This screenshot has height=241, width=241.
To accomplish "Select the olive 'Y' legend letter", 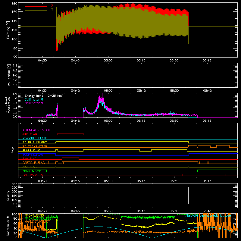I will click(x=52, y=9).
